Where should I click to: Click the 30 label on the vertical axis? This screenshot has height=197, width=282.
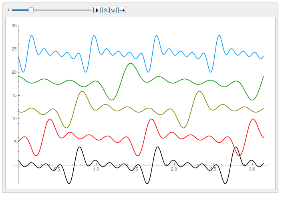pyautogui.click(x=14, y=26)
